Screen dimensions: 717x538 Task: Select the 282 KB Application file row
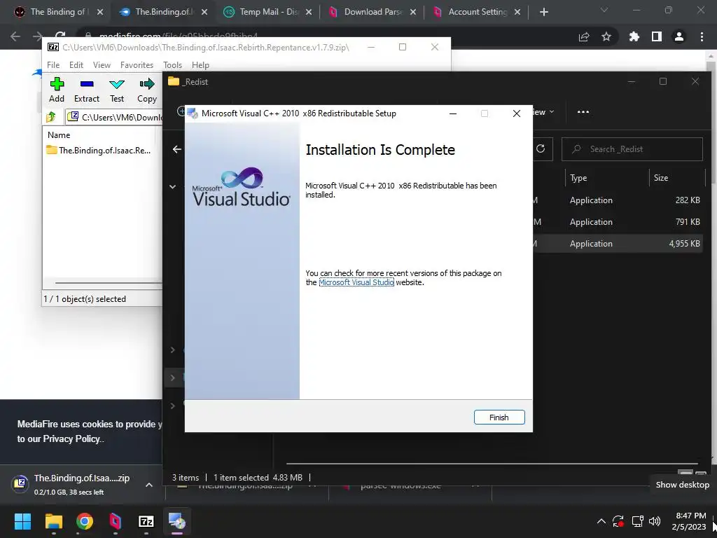pos(618,200)
